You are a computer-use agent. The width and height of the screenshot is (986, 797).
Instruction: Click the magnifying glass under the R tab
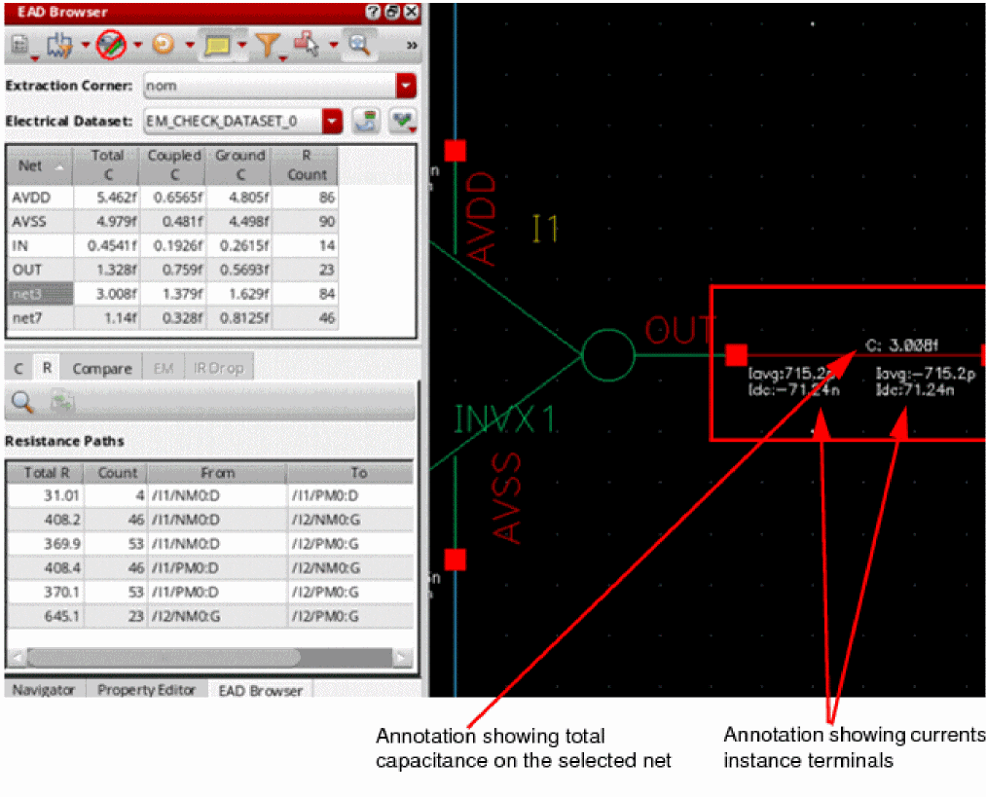(x=22, y=401)
